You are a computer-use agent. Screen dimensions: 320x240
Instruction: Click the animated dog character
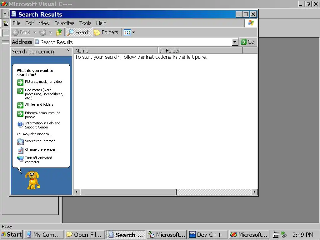[x=32, y=180]
